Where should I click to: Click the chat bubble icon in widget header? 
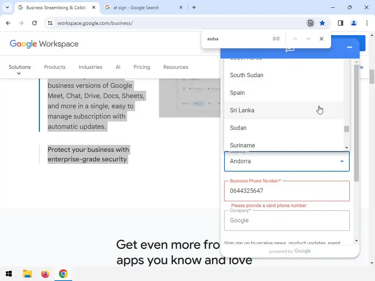(x=290, y=49)
